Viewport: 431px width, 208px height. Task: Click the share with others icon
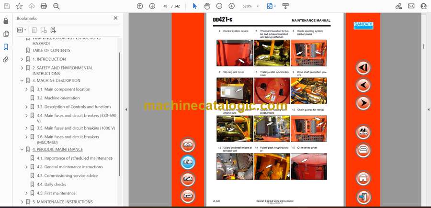(x=424, y=6)
